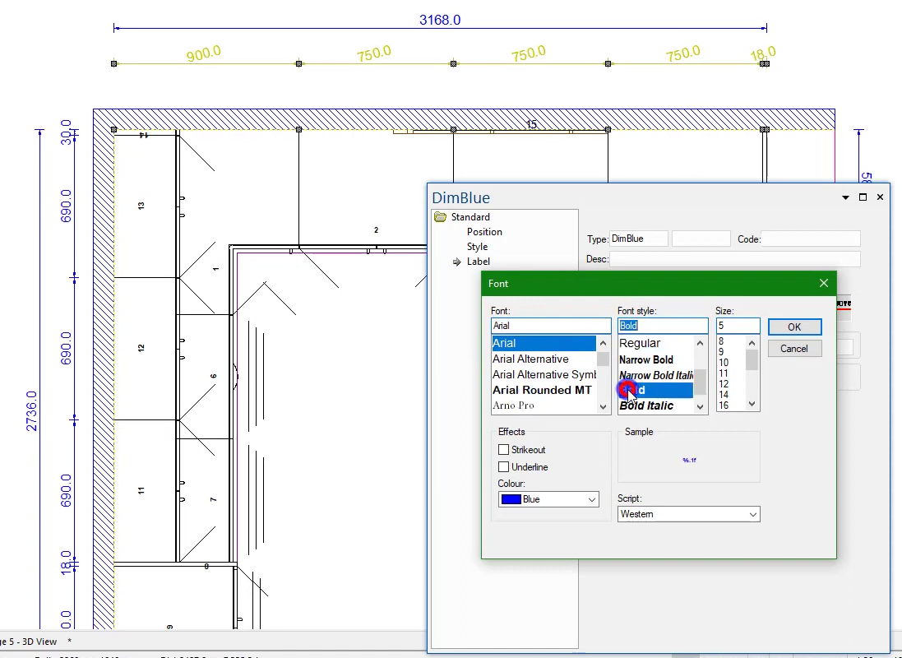The height and width of the screenshot is (658, 902).
Task: Choose Bold Italic font style
Action: [x=646, y=405]
